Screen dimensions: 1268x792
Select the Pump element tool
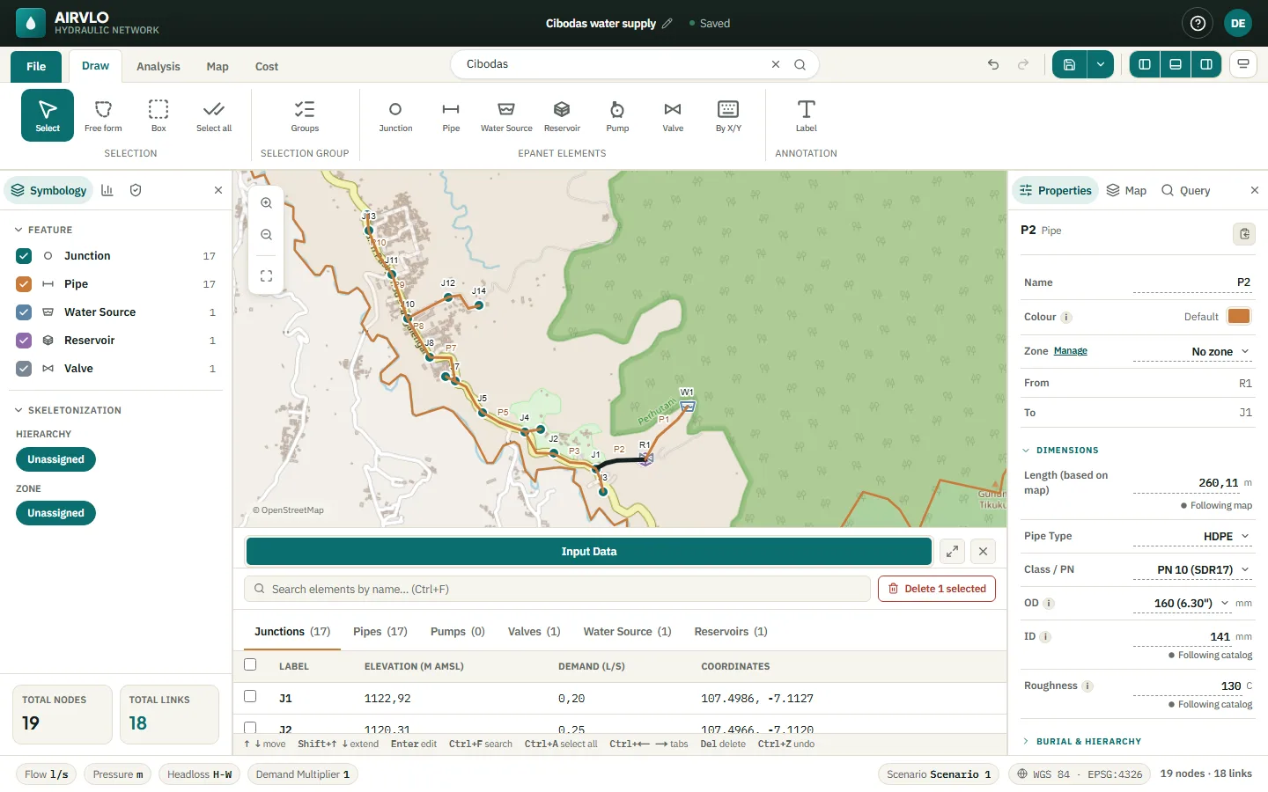617,115
